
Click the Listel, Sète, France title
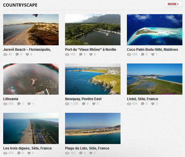pyautogui.click(x=143, y=99)
